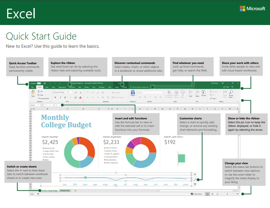Select Find & Select in the ribbon
Image resolution: width=270 pixels, height=208 pixels.
pyautogui.click(x=231, y=94)
